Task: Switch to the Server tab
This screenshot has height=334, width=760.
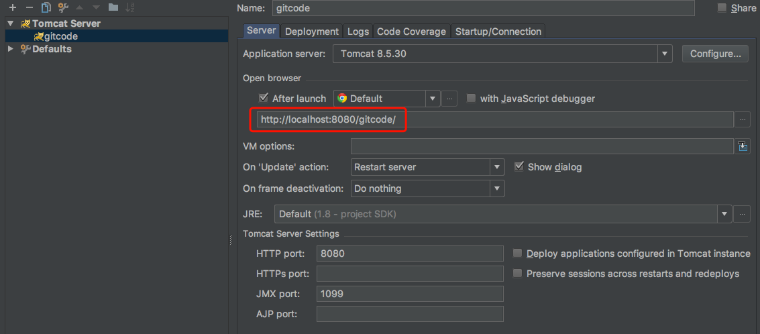Action: pos(261,31)
